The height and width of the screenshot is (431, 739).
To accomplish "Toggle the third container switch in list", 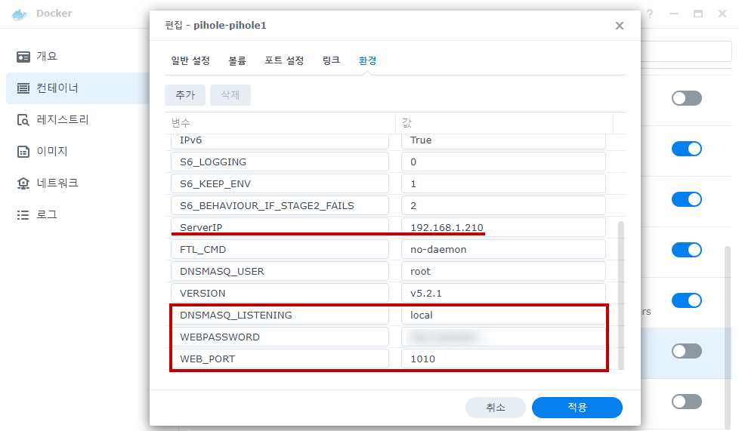I will coord(687,199).
